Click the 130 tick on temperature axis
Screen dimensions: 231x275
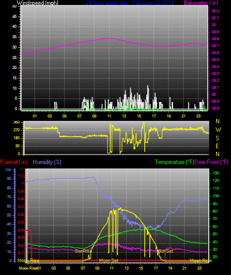tap(216, 173)
